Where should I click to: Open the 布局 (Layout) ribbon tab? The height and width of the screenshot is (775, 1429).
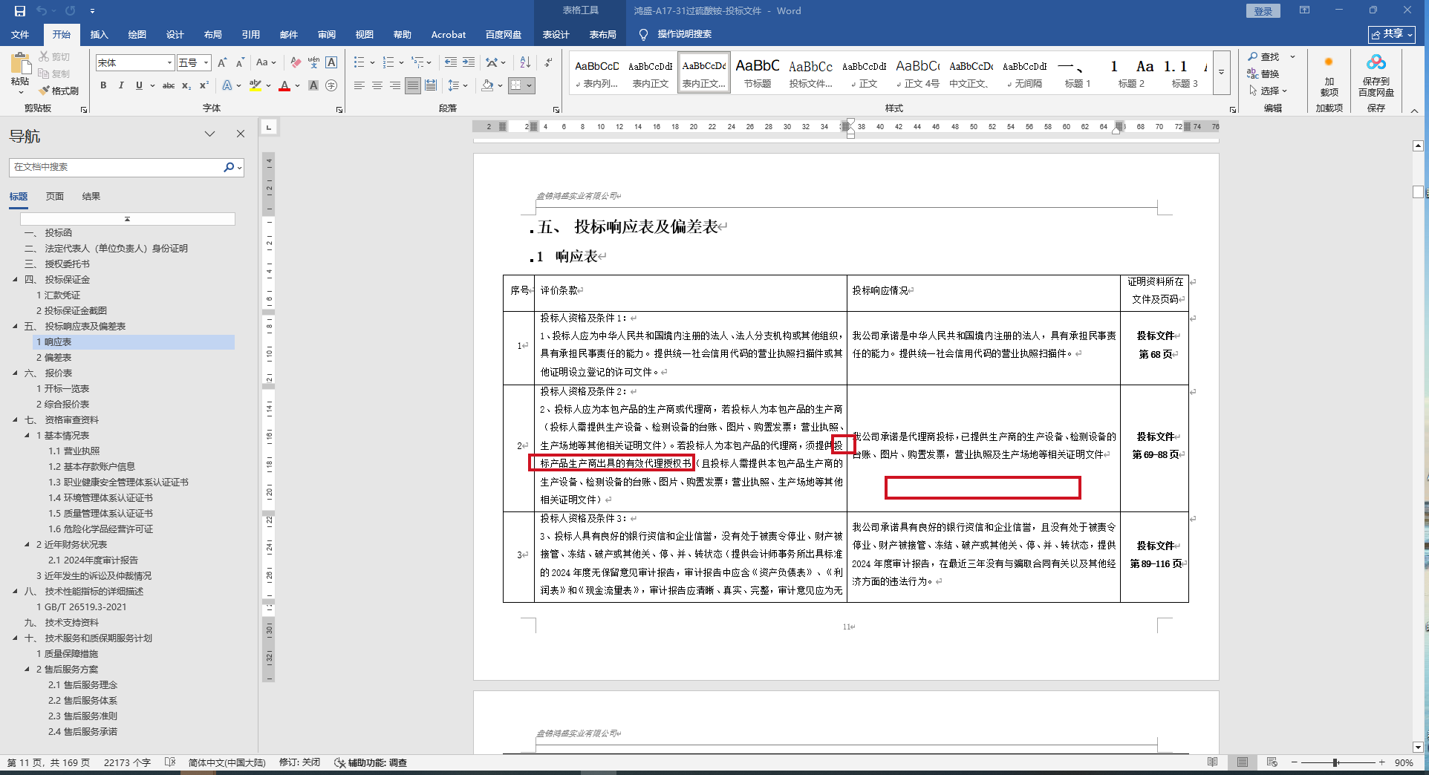tap(213, 34)
